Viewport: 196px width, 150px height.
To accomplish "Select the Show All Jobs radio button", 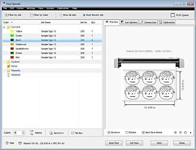I will tap(61, 15).
